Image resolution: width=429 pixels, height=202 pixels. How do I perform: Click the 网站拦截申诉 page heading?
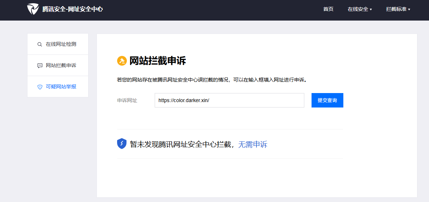pos(158,61)
